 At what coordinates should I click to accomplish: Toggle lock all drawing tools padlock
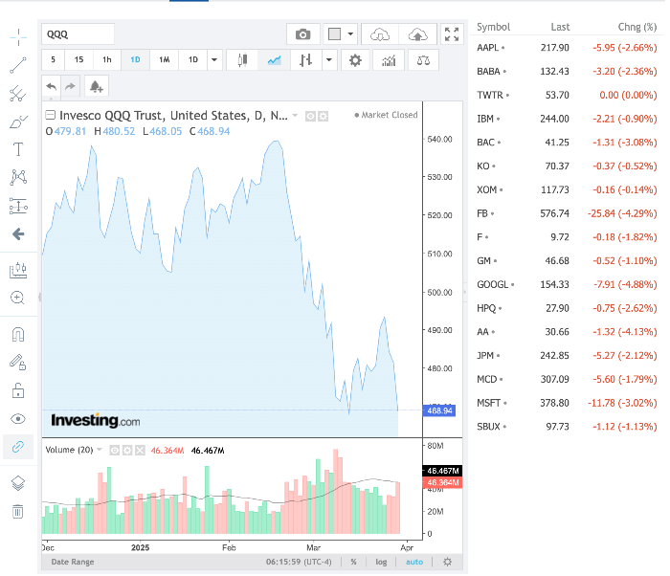pos(18,390)
